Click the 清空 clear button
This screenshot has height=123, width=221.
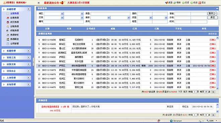[213, 18]
